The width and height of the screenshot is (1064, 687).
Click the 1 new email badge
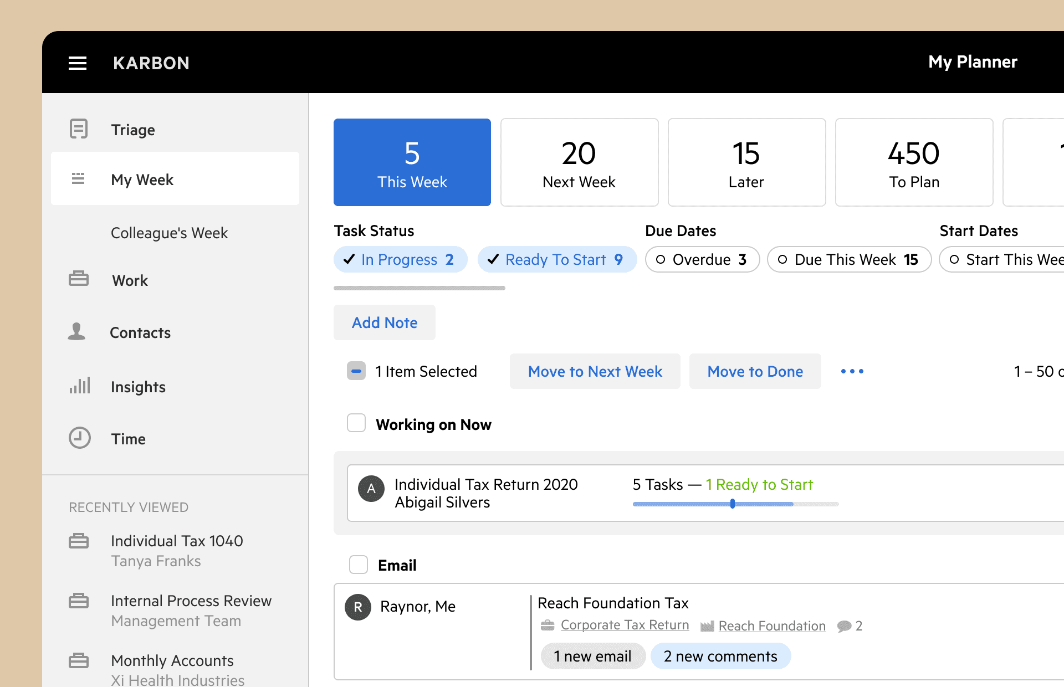(x=593, y=656)
